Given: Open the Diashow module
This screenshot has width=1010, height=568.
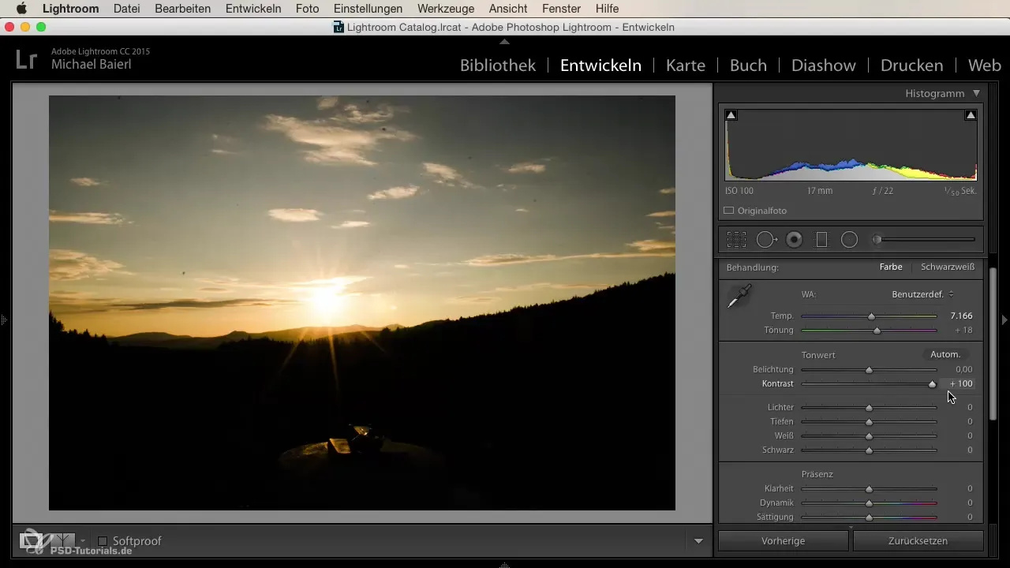Looking at the screenshot, I should click(824, 65).
